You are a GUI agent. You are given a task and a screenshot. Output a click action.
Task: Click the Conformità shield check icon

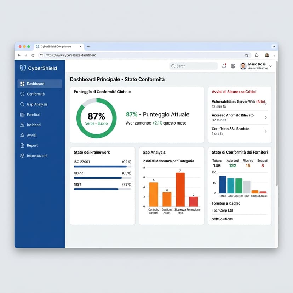tap(22, 94)
